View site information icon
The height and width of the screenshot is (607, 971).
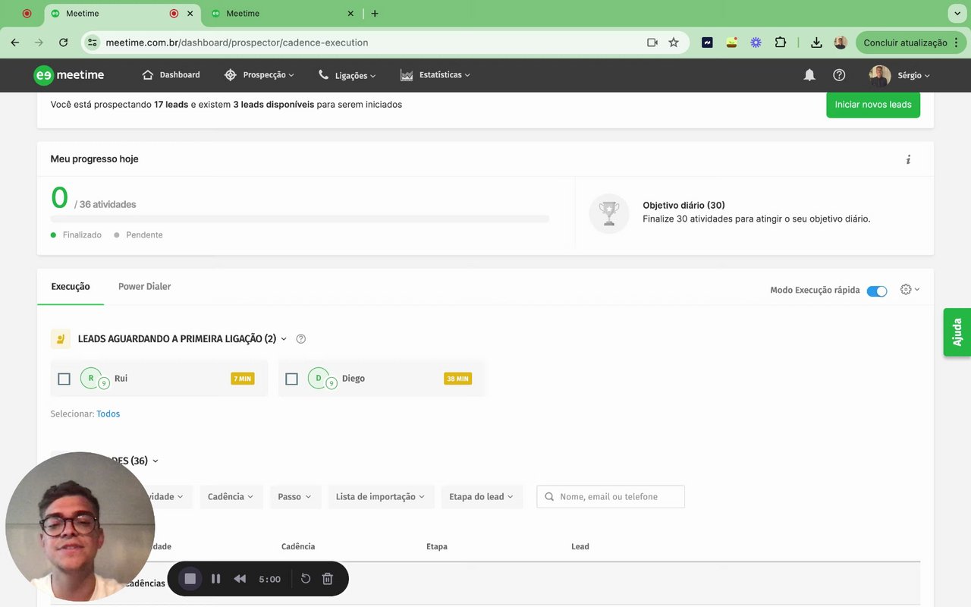coord(93,42)
